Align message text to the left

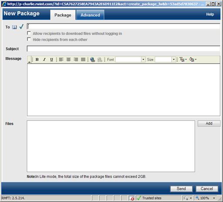click(61, 59)
